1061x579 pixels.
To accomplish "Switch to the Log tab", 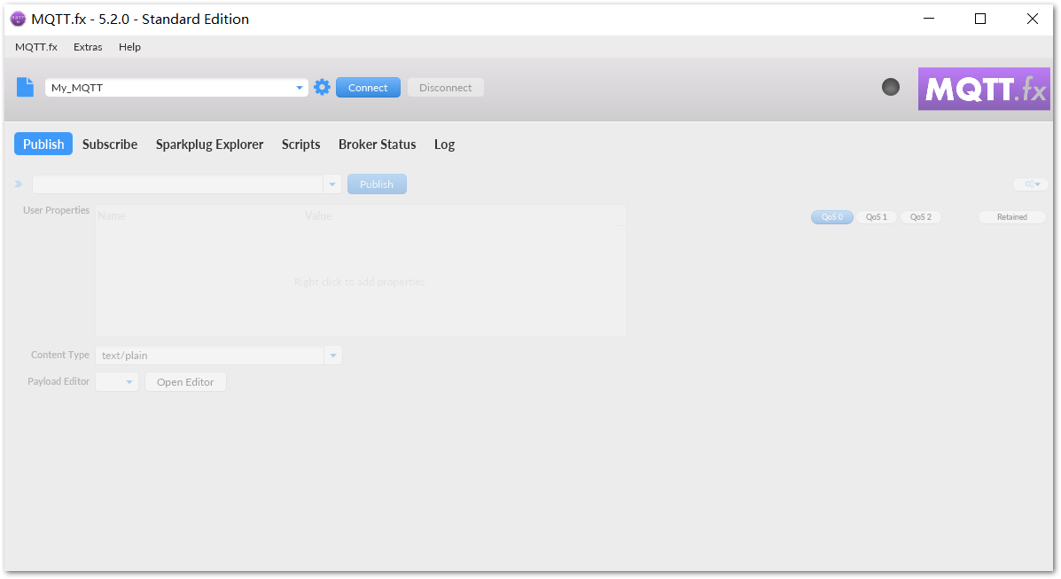I will point(445,145).
